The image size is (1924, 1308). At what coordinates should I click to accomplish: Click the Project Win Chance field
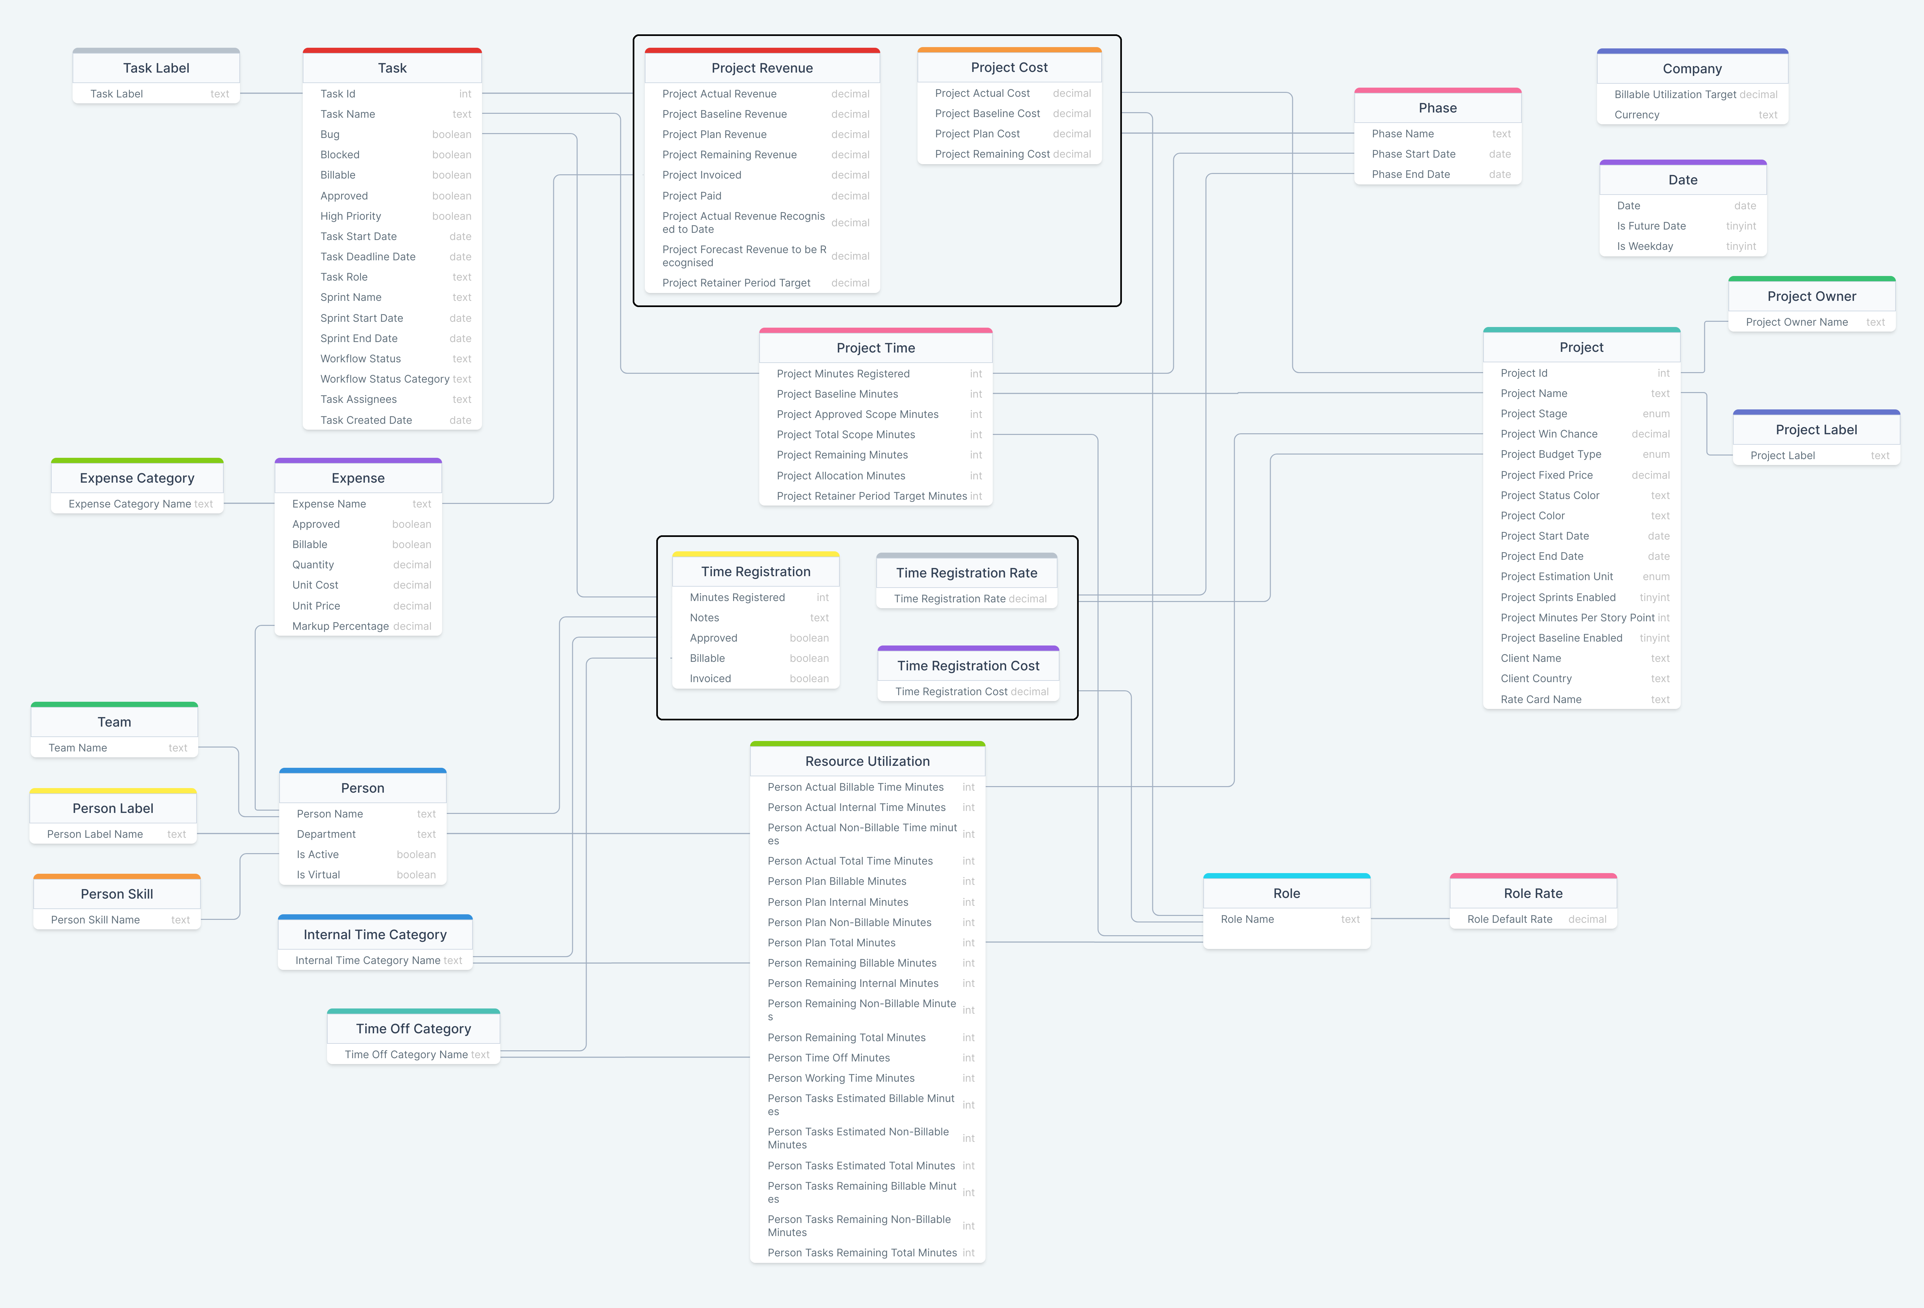tap(1549, 434)
